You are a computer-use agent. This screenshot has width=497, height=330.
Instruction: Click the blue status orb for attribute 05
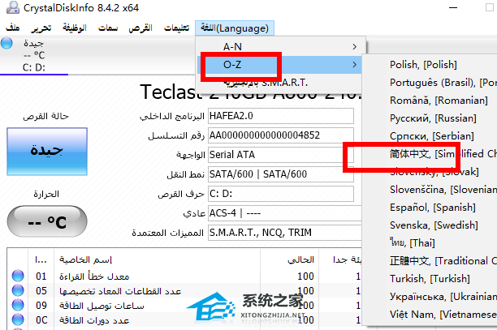(16, 290)
